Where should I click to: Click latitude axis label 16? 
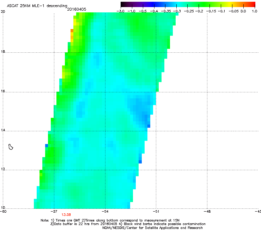(x=3, y=91)
